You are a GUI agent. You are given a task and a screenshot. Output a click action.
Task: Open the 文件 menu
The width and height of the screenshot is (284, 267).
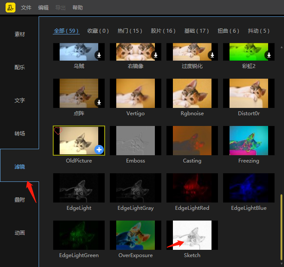click(26, 8)
